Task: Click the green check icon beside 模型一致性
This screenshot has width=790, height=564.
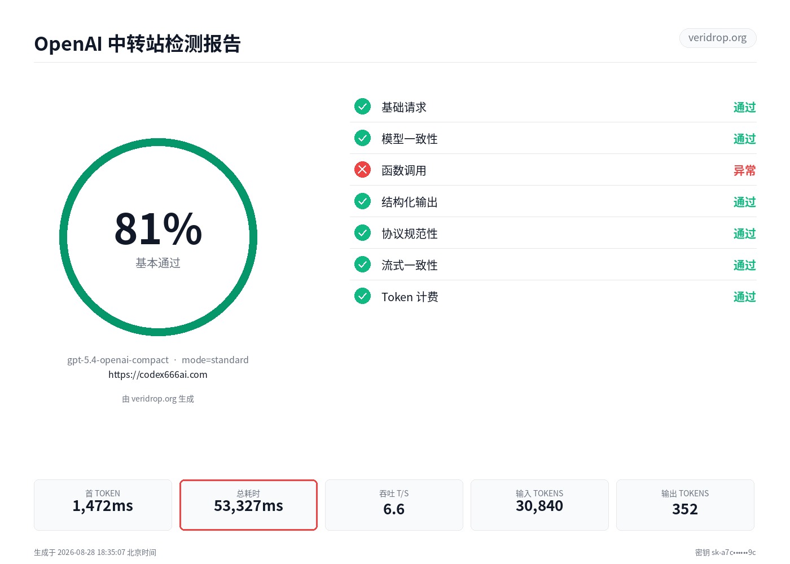Action: [362, 138]
